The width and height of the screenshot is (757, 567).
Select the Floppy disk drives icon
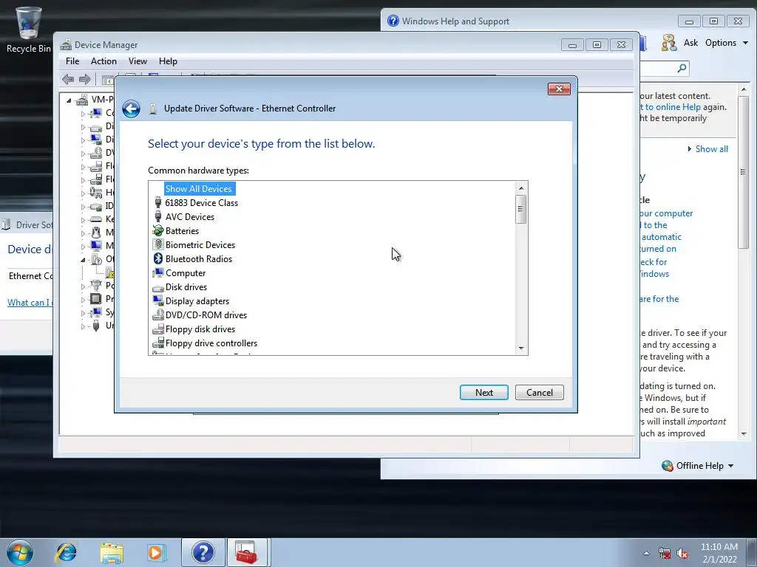158,329
